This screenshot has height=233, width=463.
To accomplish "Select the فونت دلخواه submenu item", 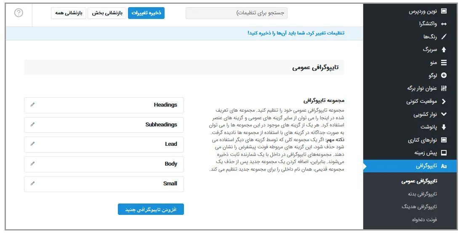I will [x=424, y=220].
